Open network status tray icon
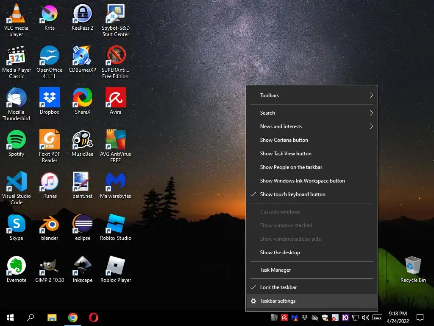 [x=356, y=318]
